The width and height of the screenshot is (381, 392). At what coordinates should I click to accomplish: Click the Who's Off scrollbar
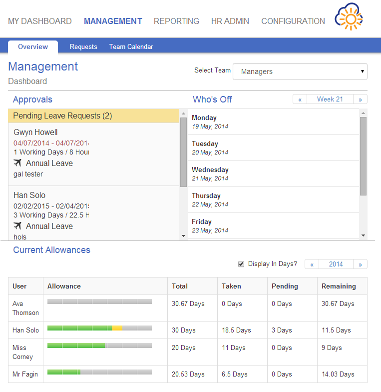point(363,156)
